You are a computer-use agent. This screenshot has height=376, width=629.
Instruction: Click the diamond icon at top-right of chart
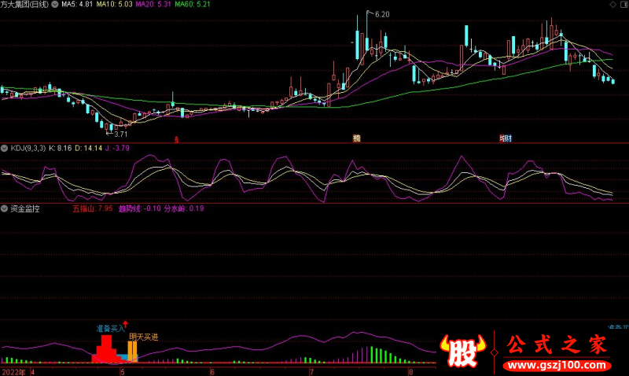click(613, 6)
